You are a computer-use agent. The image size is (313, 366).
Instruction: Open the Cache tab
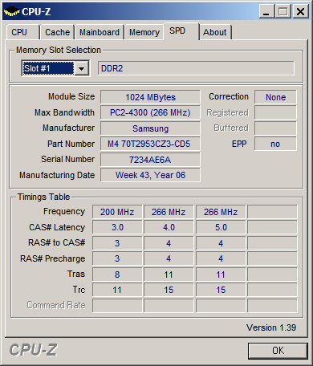click(57, 32)
